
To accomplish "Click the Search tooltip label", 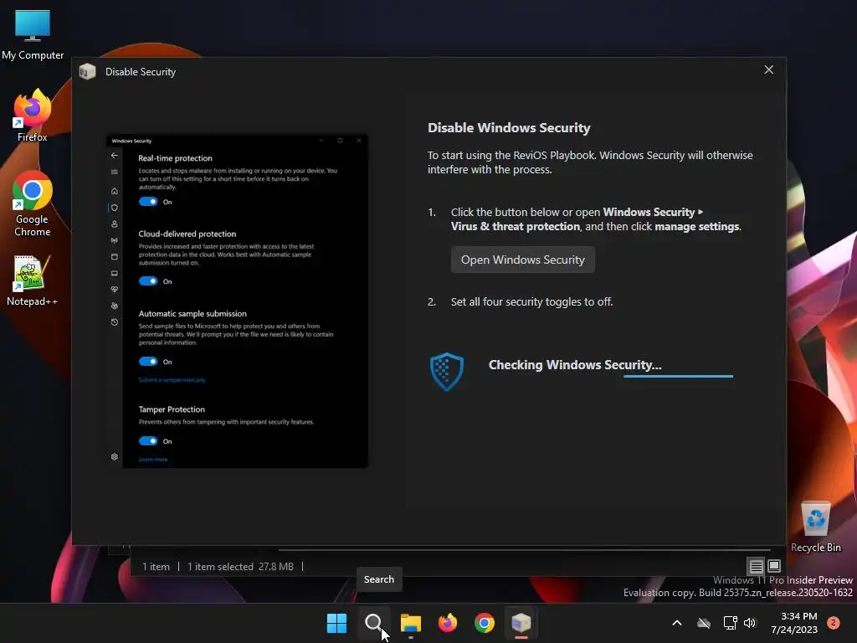I will 379,579.
